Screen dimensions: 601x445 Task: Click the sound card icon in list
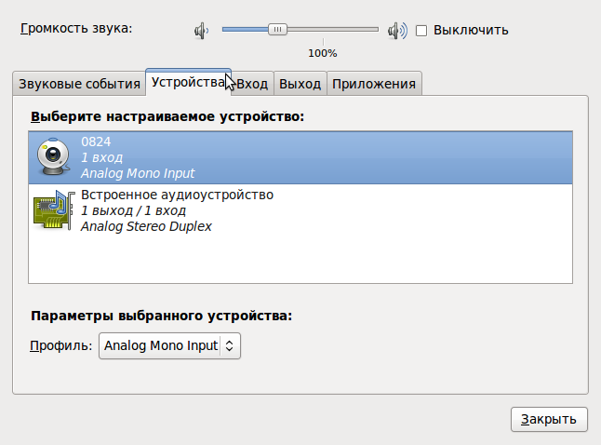pyautogui.click(x=53, y=210)
